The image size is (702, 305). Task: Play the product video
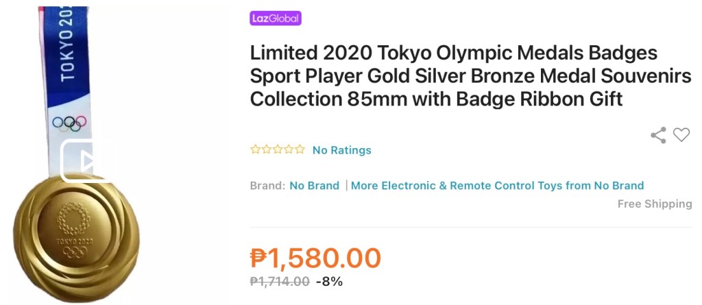pos(87,162)
